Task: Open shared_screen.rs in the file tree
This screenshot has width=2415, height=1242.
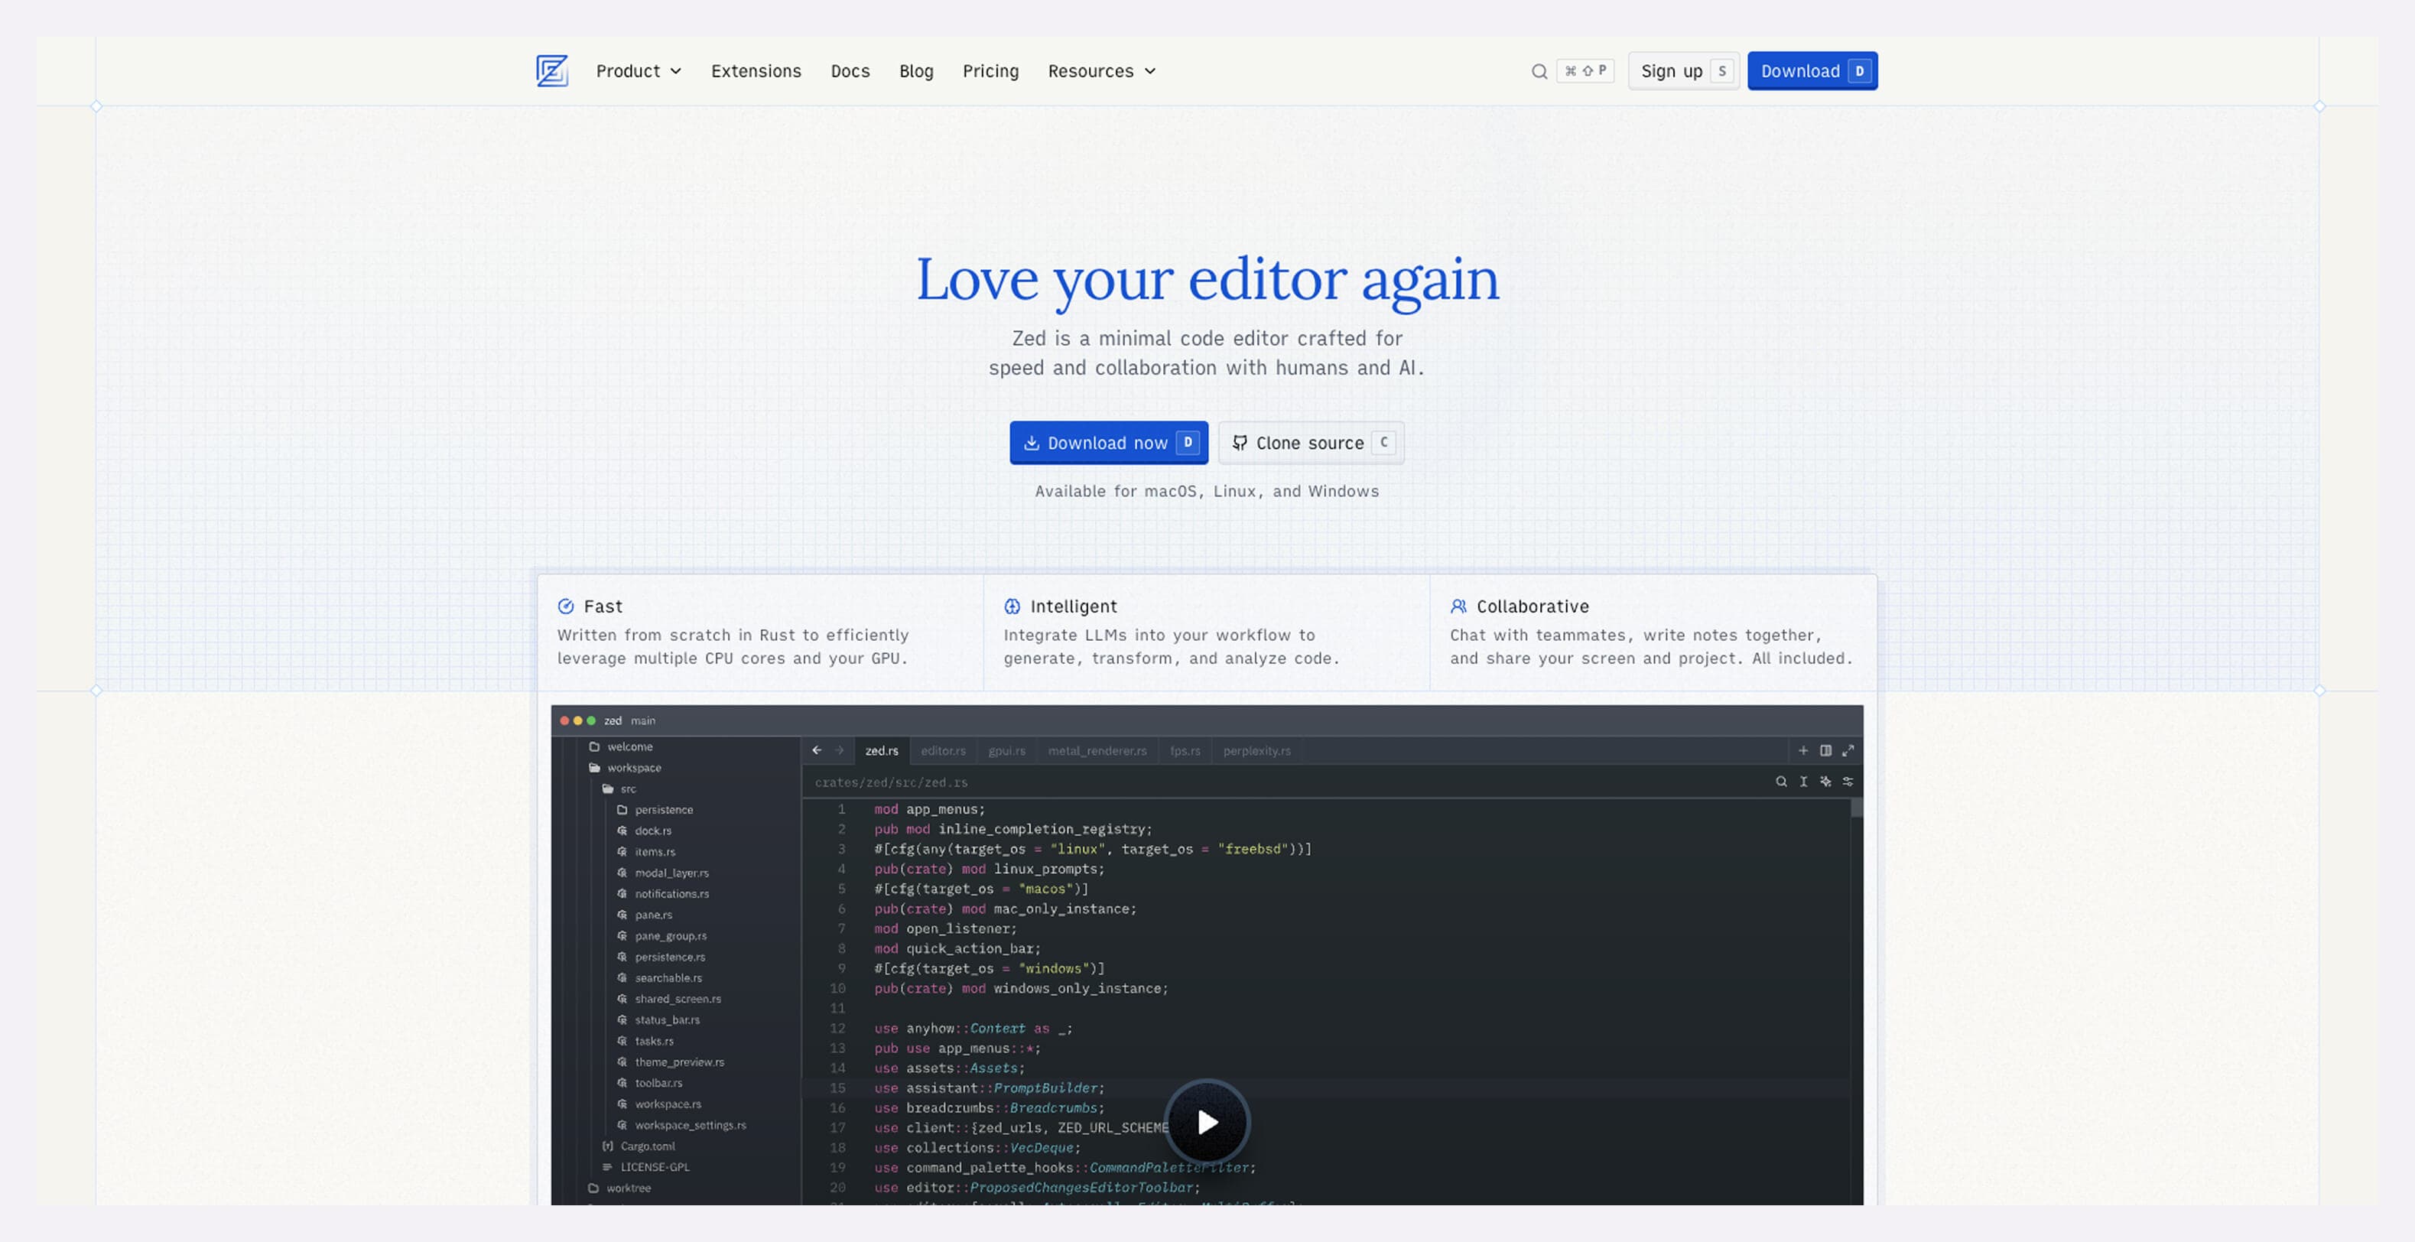Action: pos(668,1000)
